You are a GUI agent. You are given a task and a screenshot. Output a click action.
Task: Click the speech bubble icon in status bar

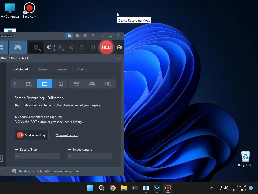click(14, 171)
